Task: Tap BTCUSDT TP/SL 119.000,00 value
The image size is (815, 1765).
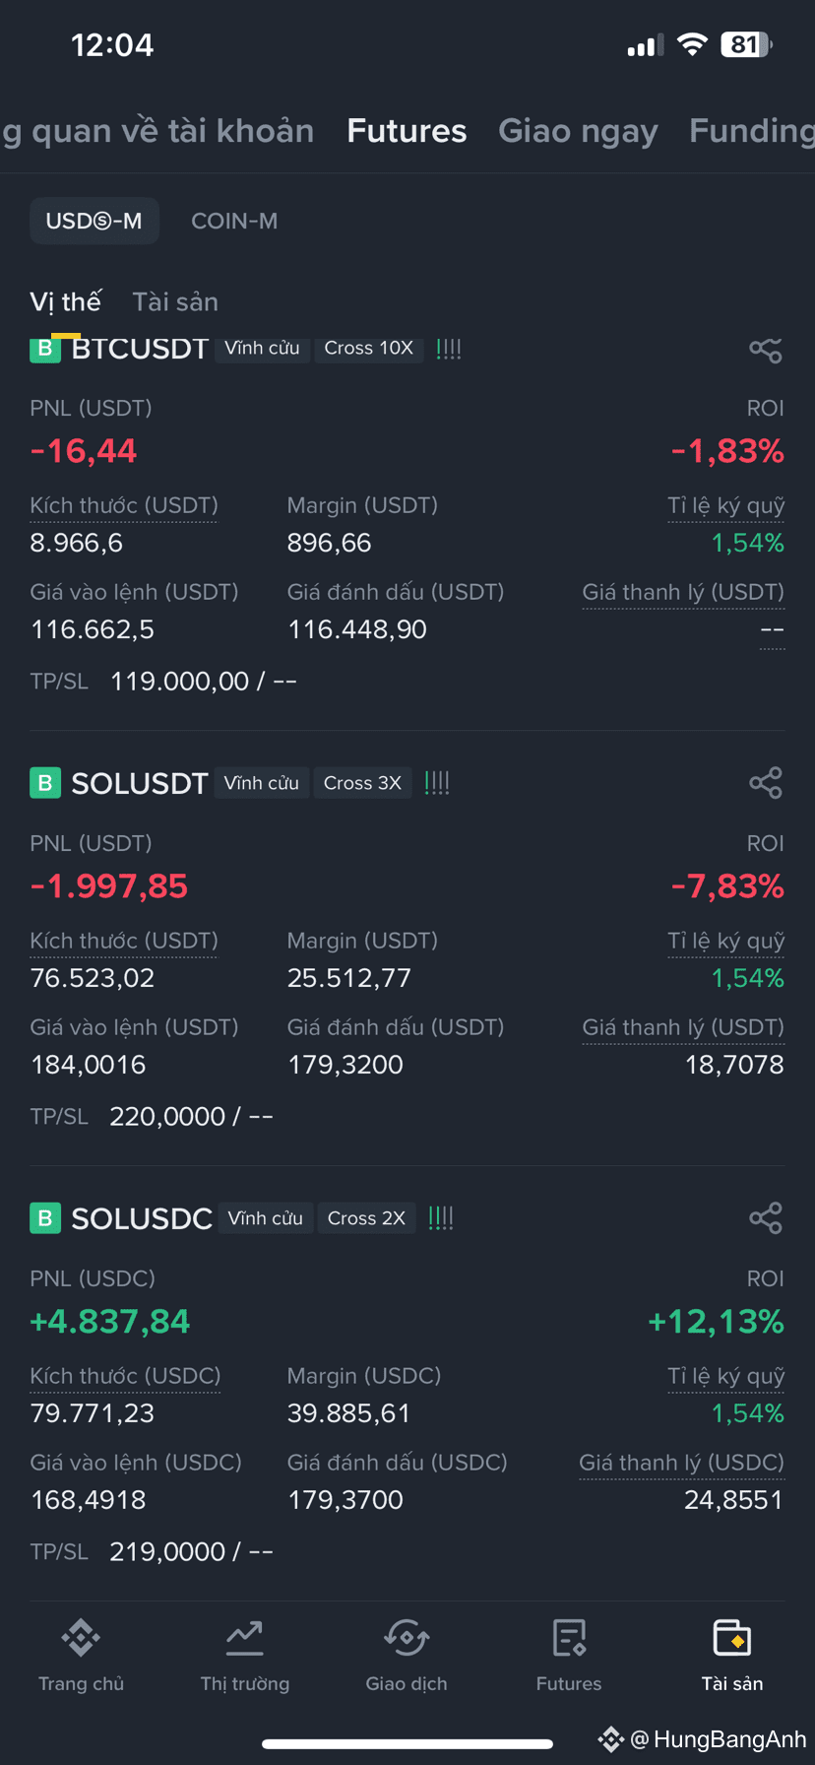Action: 204,681
